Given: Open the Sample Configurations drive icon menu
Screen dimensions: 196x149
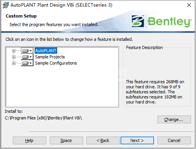Looking at the screenshot, I should coord(27,63).
